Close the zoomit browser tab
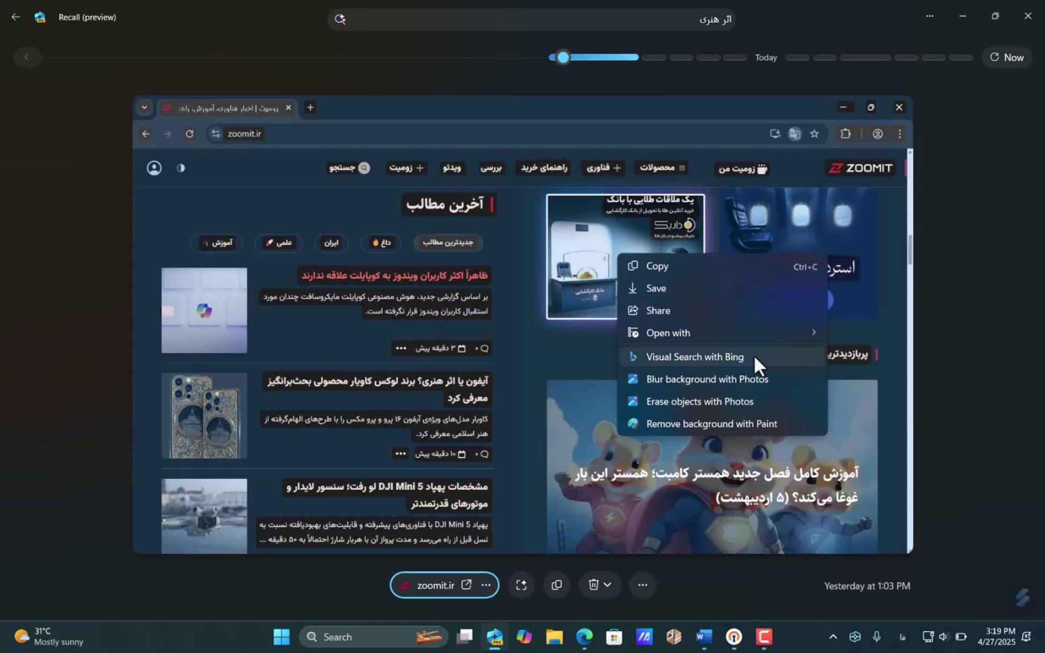 (x=288, y=108)
